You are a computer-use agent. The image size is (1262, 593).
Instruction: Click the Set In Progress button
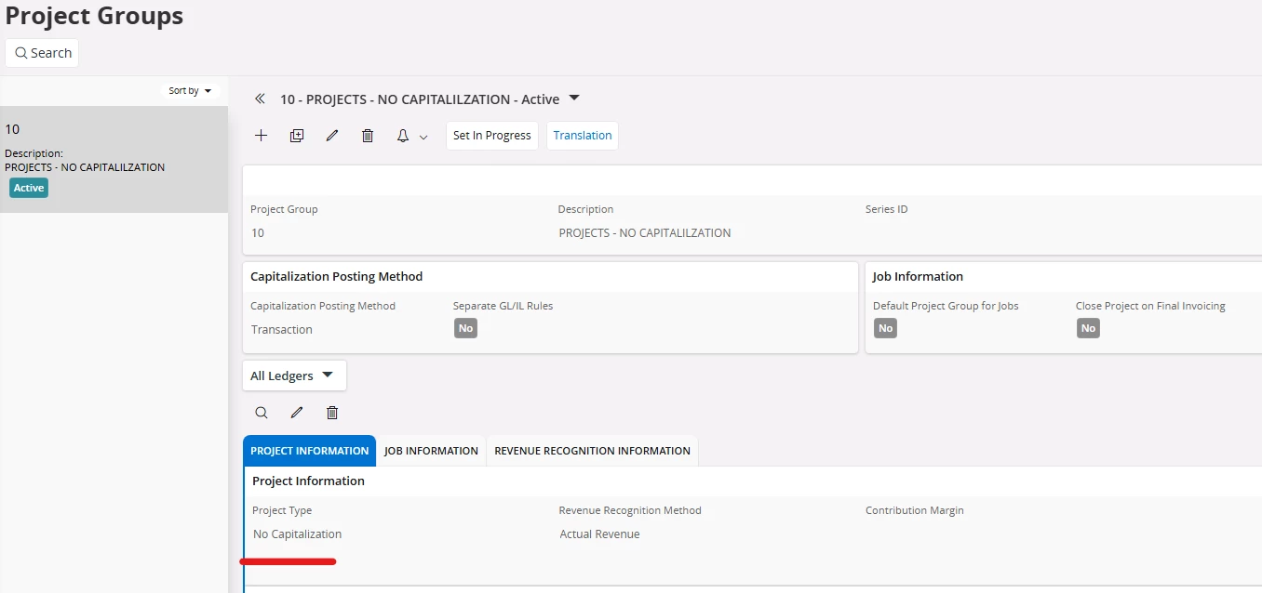pyautogui.click(x=491, y=136)
